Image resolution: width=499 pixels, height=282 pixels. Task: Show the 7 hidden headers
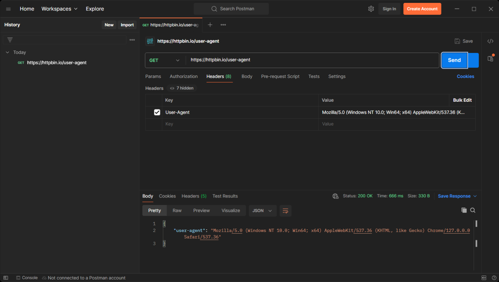181,88
